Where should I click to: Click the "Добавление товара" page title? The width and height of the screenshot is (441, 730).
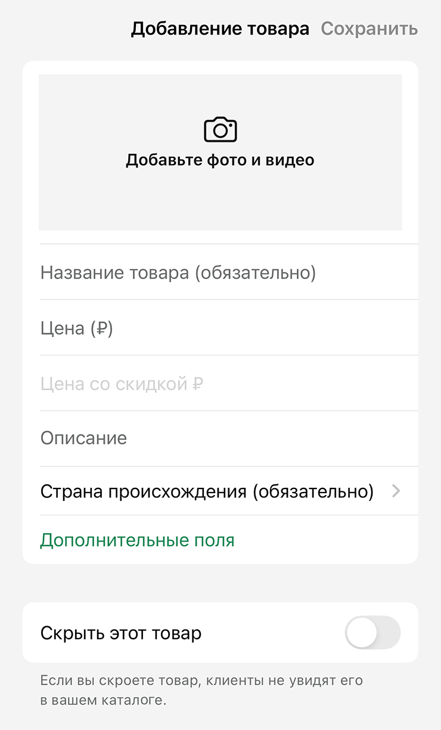(220, 29)
